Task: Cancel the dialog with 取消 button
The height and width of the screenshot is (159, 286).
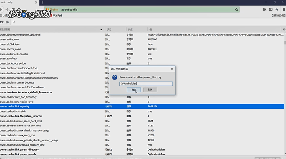Action: tap(150, 90)
